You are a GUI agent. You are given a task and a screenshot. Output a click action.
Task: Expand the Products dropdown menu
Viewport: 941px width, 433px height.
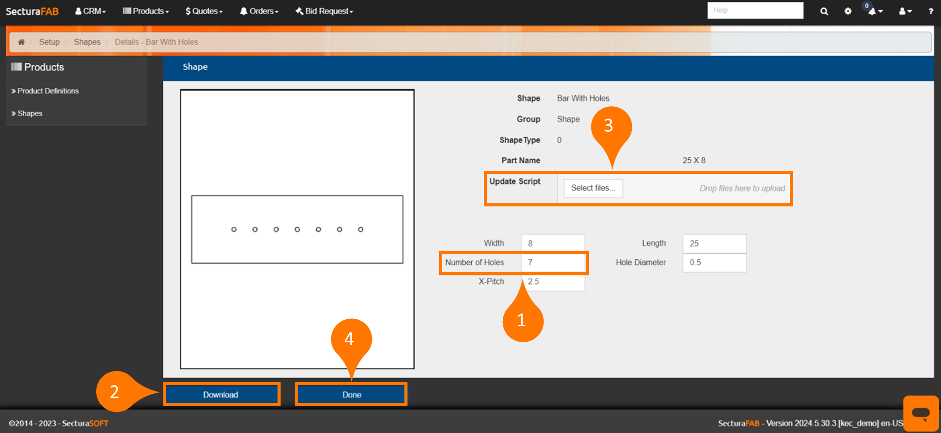click(146, 11)
